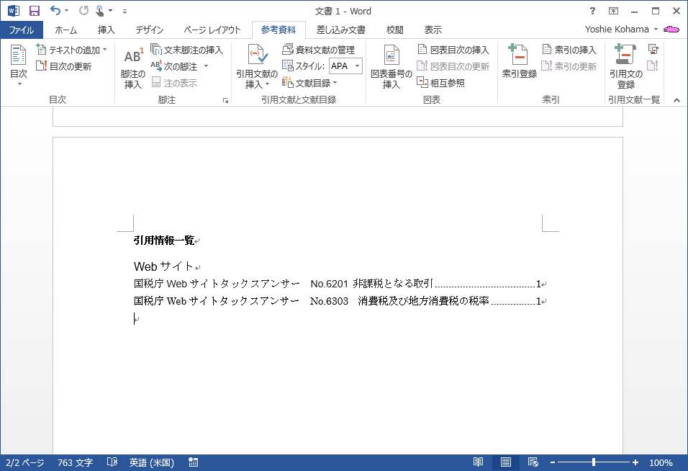Click the macro recording icon in status bar
Image resolution: width=688 pixels, height=471 pixels.
(x=193, y=462)
